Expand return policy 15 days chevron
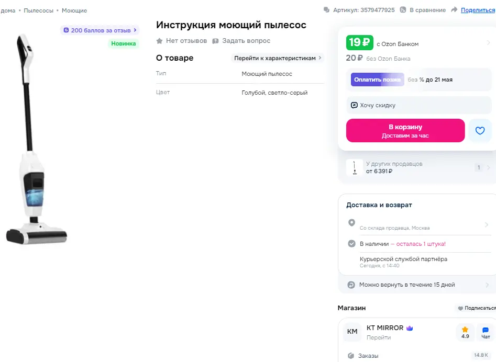This screenshot has width=496, height=362. pyautogui.click(x=487, y=285)
